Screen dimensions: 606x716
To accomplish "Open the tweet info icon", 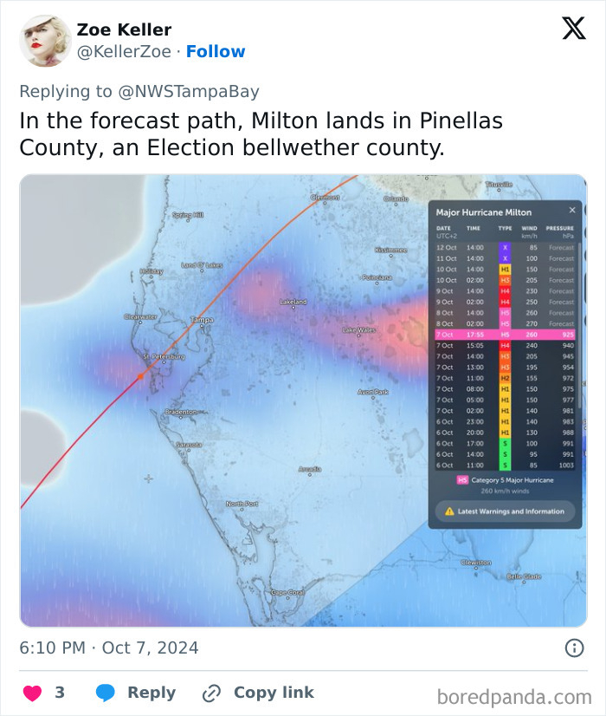I will pos(576,647).
